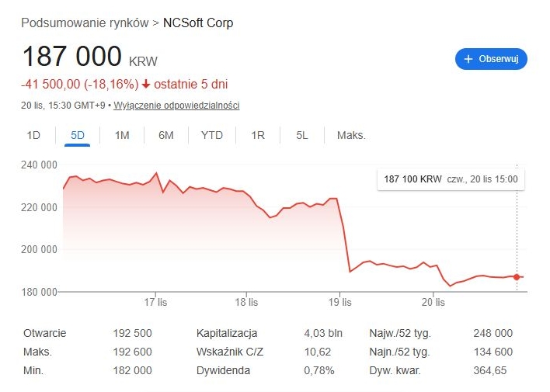
Task: Open the Wyłączenie odpowiedzialności disclaimer link
Action: [176, 106]
